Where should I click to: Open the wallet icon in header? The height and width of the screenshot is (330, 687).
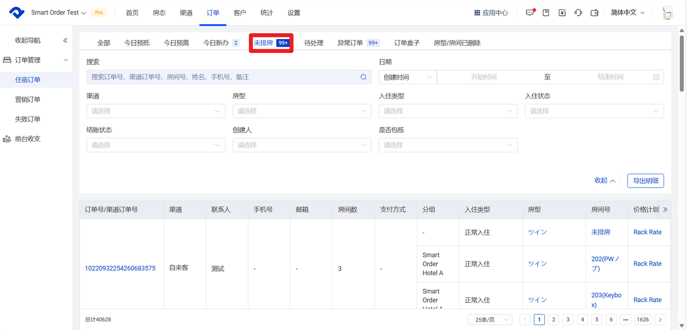click(594, 13)
